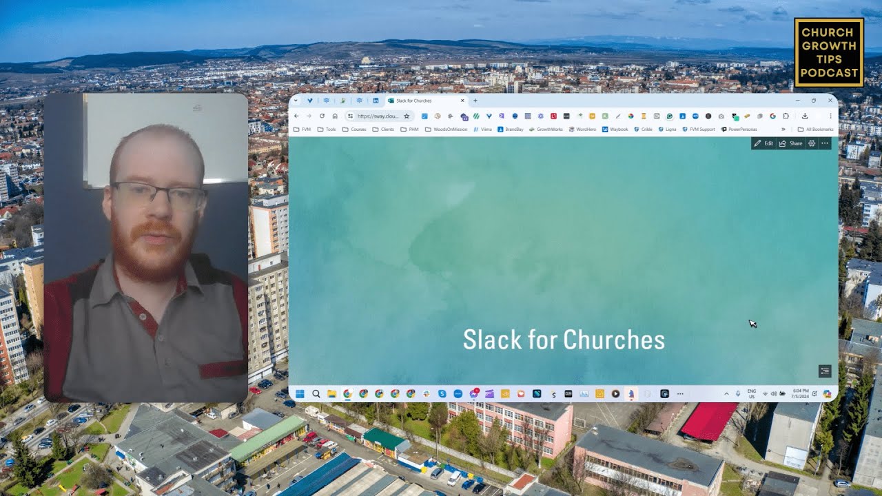Screen dimensions: 882x496
Task: Click the Edit pencil button in Sway
Action: point(763,143)
